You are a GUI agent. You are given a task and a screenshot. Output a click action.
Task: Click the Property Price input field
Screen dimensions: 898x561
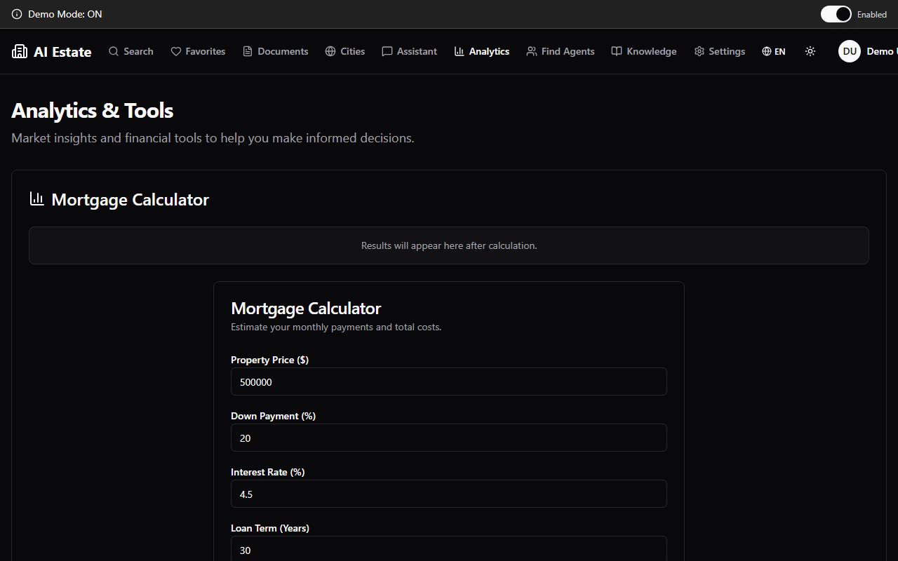pyautogui.click(x=449, y=381)
